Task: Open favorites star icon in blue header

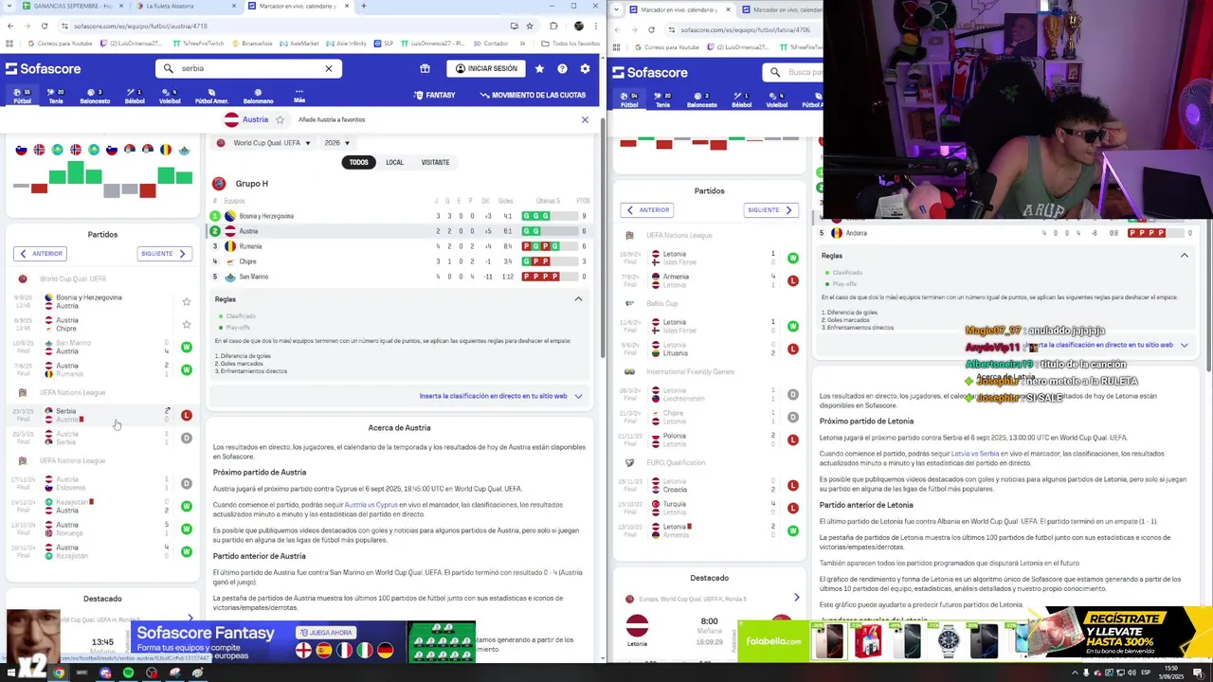Action: pos(539,68)
